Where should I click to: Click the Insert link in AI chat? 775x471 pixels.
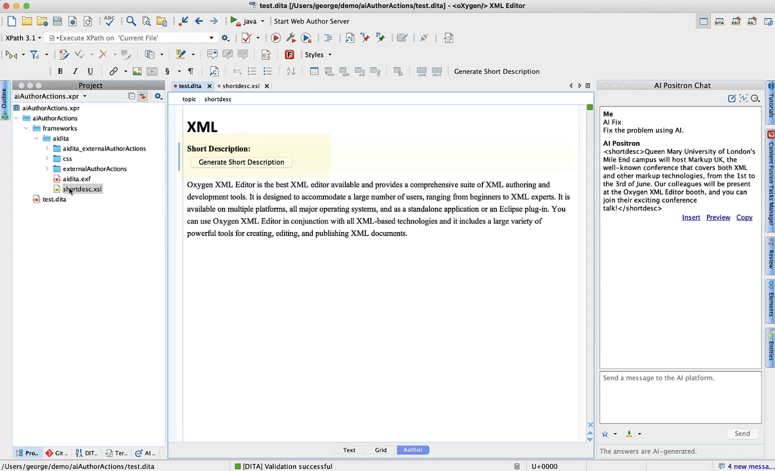(691, 217)
